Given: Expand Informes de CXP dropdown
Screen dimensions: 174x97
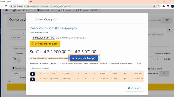Looking at the screenshot, I should [86, 10].
